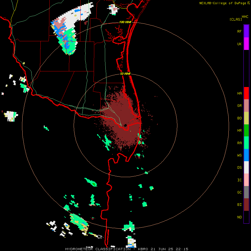Click the BD legend label

click(x=239, y=118)
